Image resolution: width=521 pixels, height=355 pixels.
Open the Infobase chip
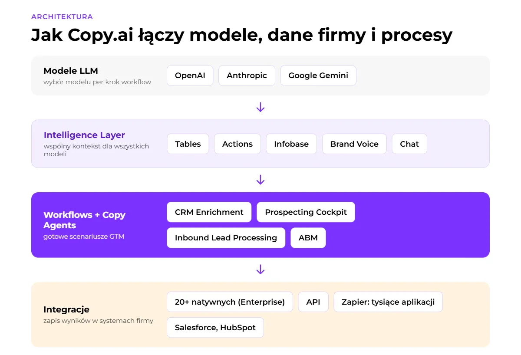point(291,144)
